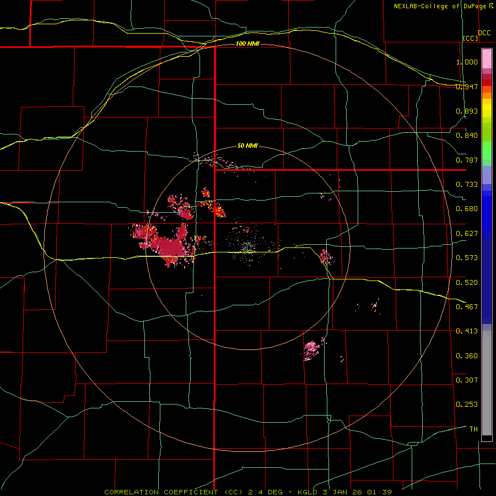The width and height of the screenshot is (496, 496).
Task: Click the bright blue colorbar segment
Action: 487,215
